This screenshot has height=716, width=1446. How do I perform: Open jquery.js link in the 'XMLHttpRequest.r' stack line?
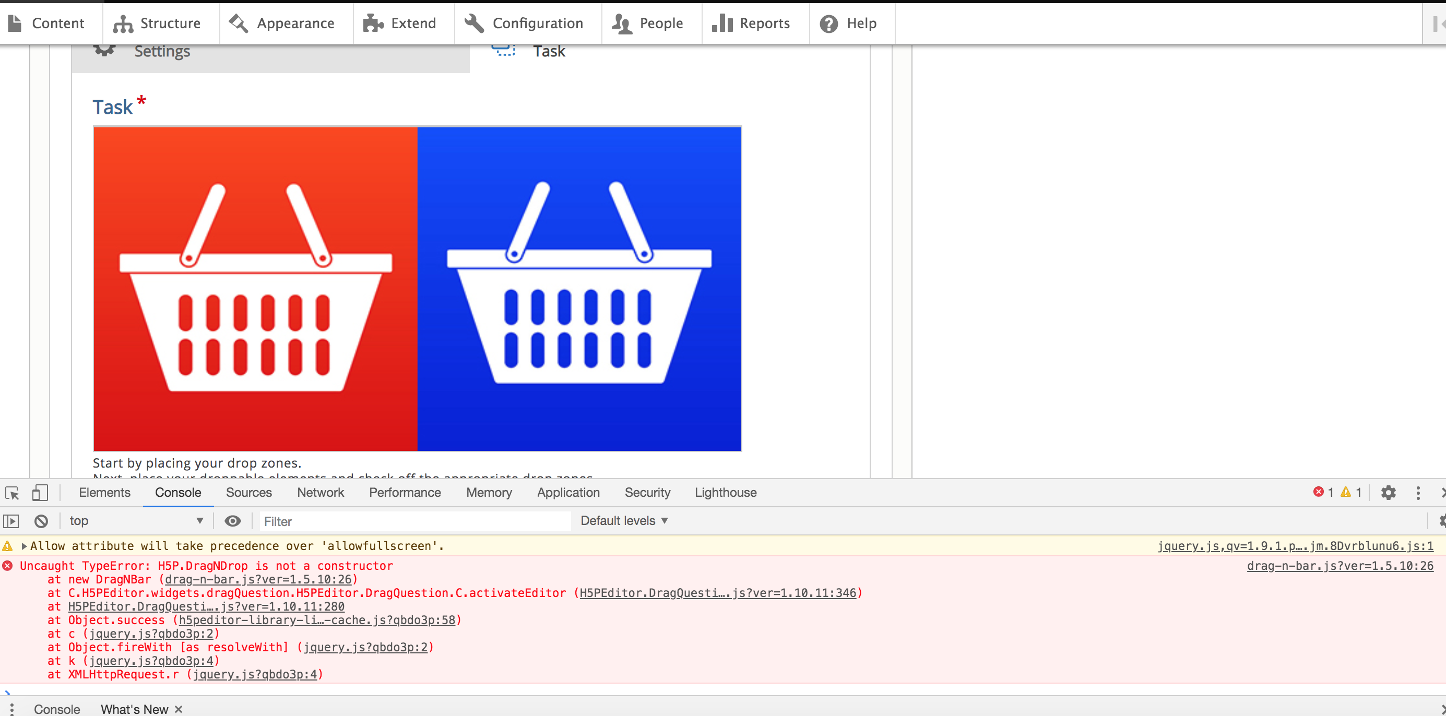pyautogui.click(x=255, y=674)
